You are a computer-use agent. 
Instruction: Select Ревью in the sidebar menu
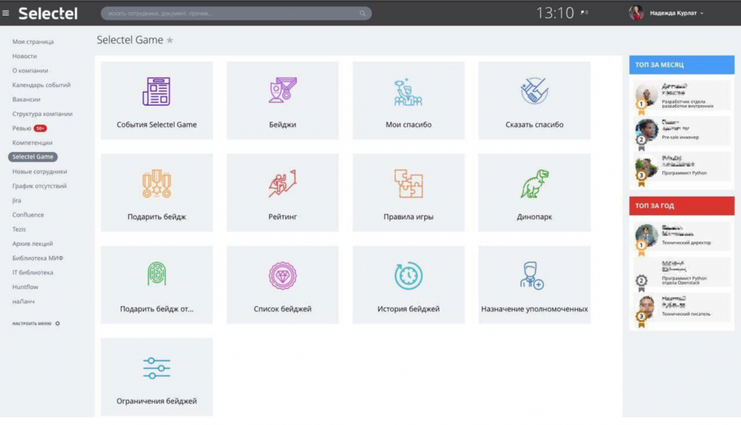click(22, 128)
